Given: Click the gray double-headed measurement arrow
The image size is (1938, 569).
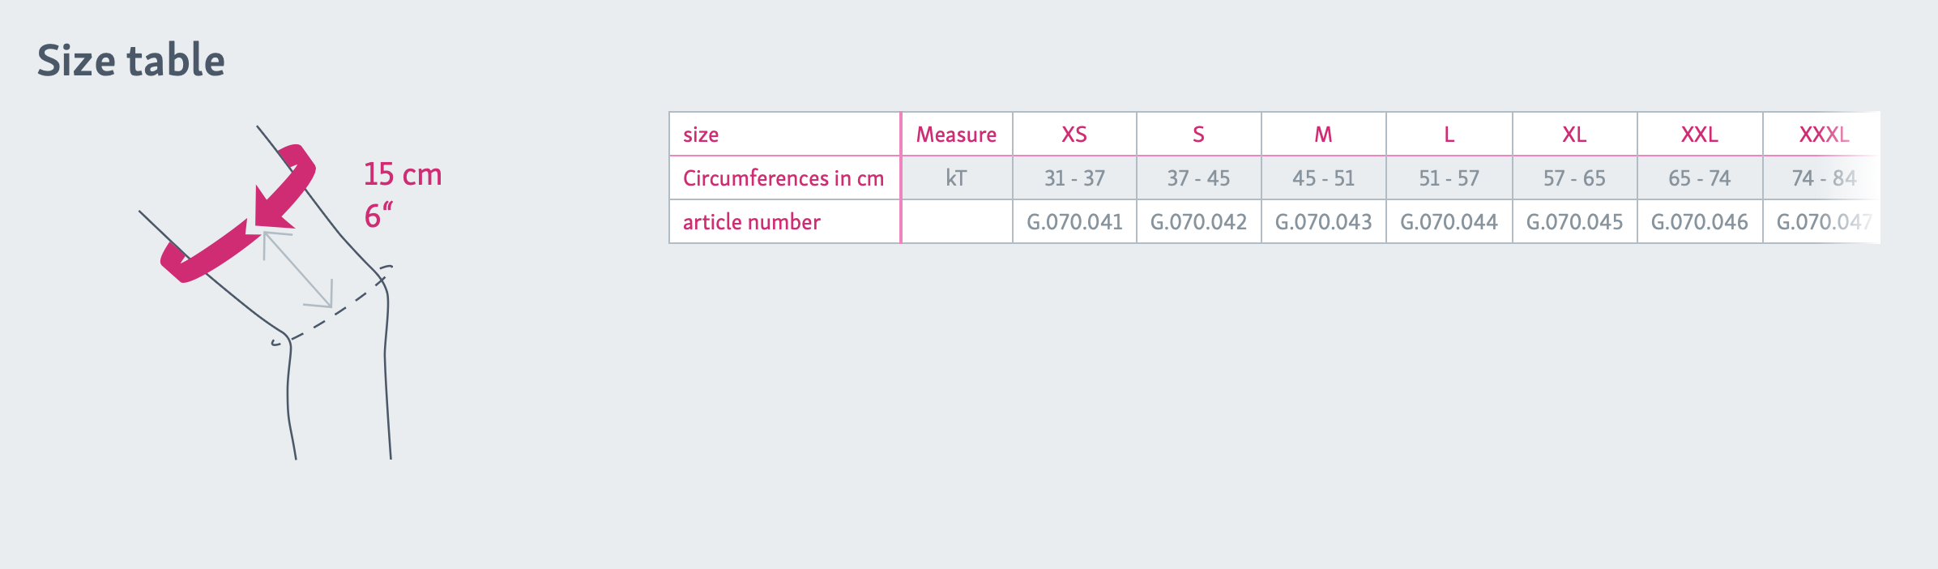Looking at the screenshot, I should coord(297,269).
